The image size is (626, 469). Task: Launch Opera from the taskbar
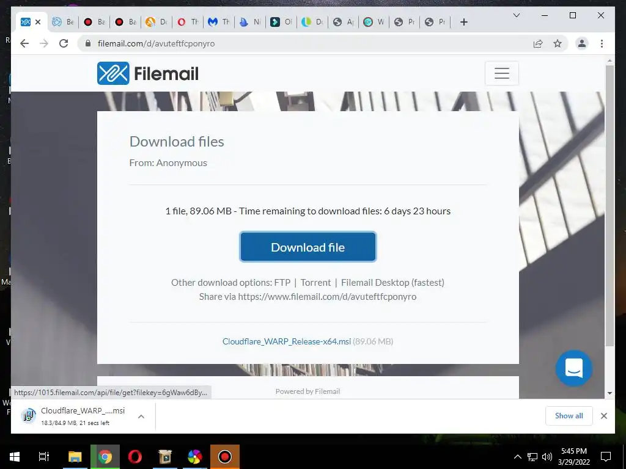135,457
